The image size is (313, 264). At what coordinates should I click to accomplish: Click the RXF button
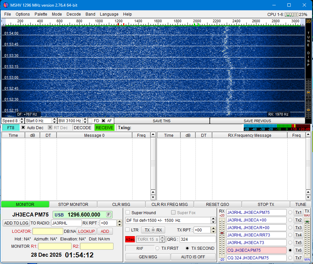point(140,248)
